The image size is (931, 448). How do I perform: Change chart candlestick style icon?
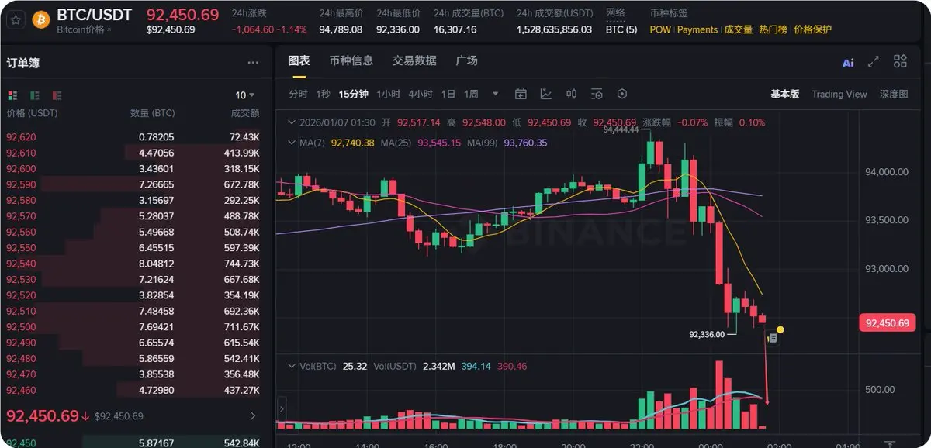point(572,94)
